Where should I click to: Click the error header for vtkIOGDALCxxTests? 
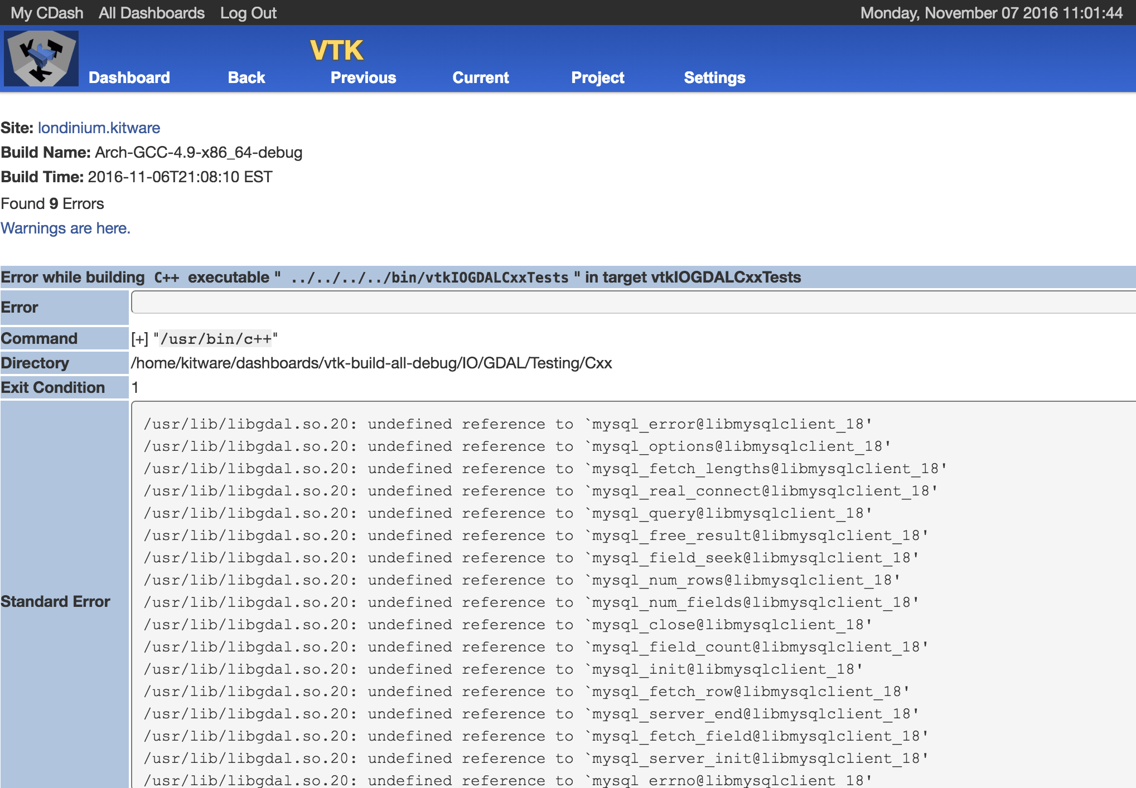(568, 277)
